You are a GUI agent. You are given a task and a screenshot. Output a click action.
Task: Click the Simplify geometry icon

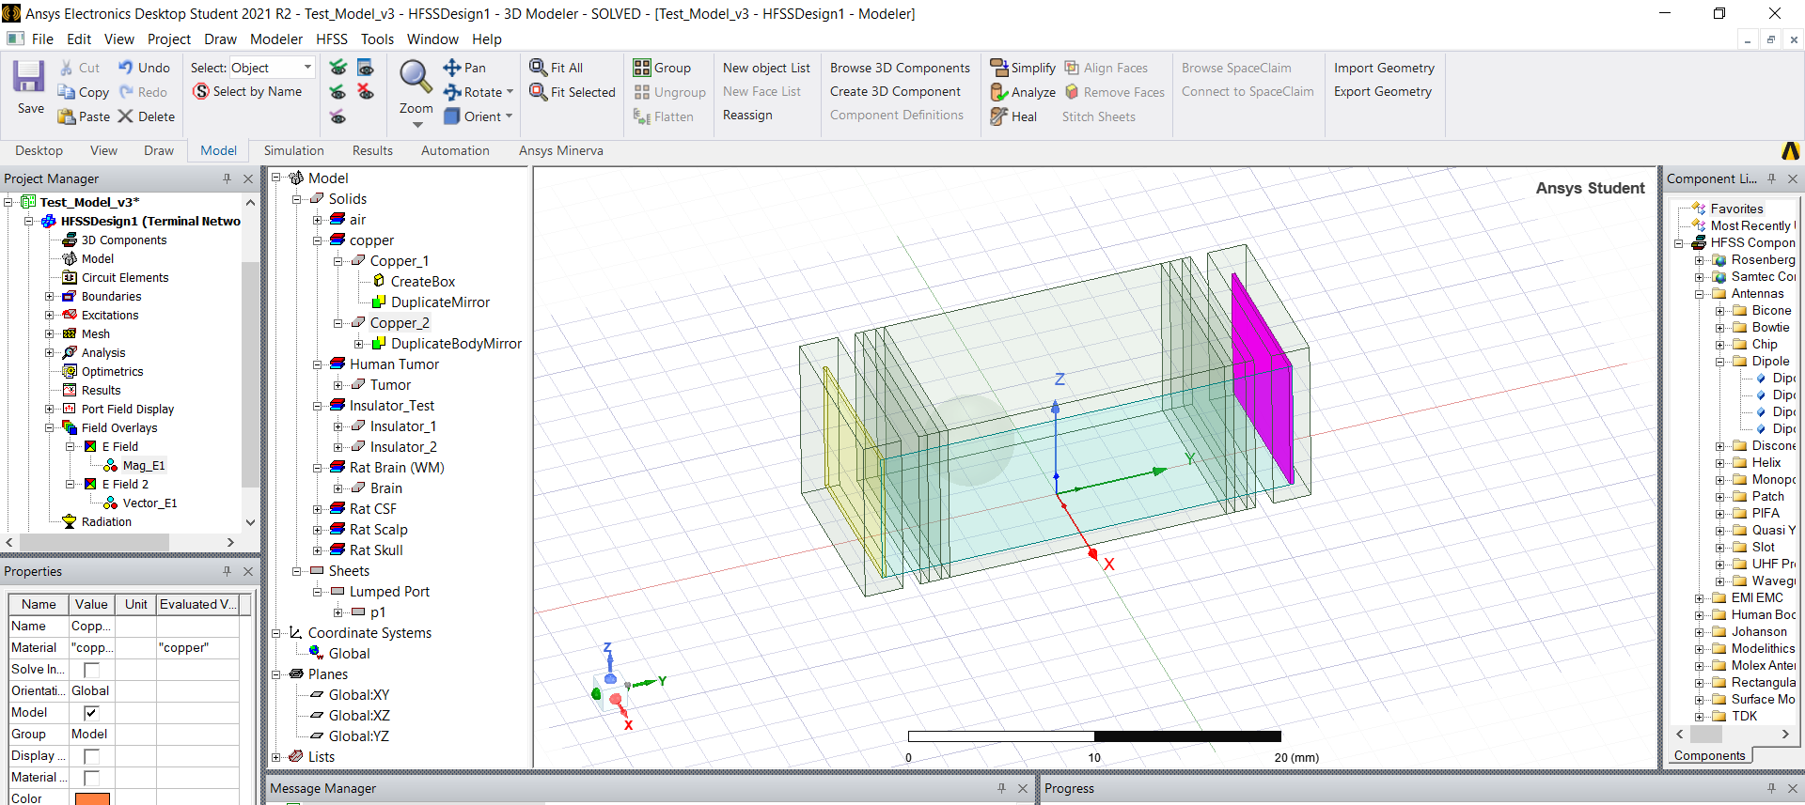click(x=999, y=68)
